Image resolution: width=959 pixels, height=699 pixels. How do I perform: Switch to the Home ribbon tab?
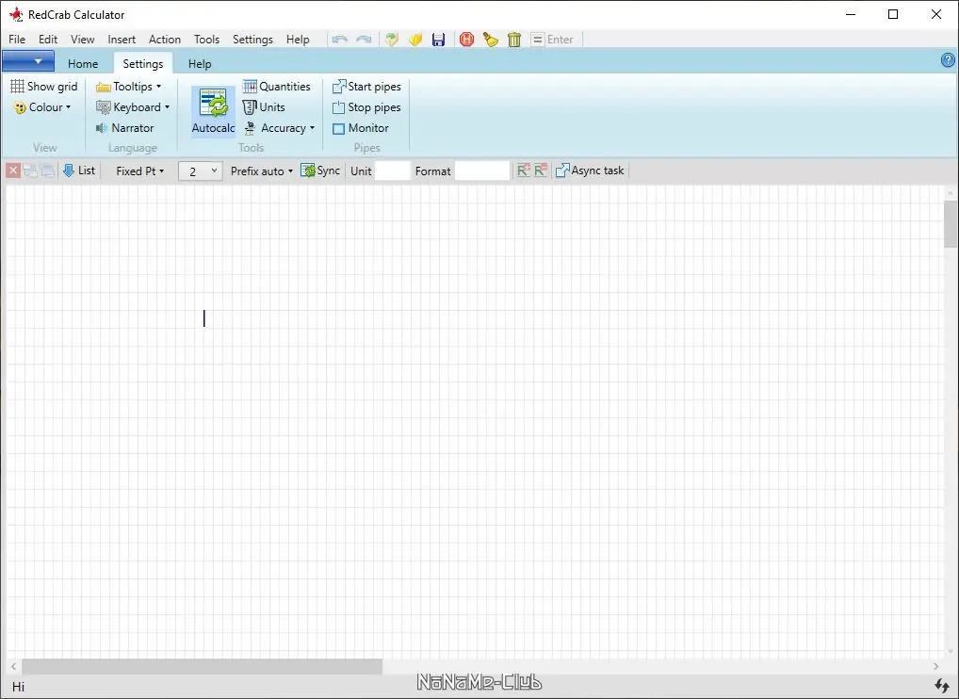83,64
